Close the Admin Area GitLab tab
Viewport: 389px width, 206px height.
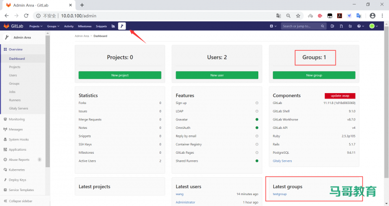70,5
